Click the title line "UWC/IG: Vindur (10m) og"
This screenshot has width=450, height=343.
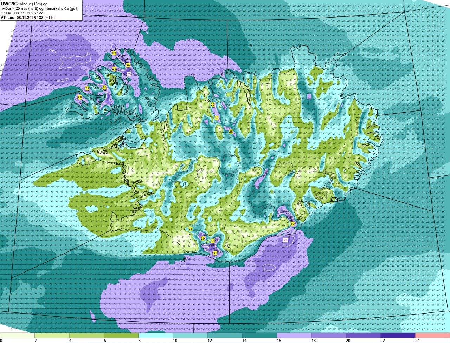point(24,4)
